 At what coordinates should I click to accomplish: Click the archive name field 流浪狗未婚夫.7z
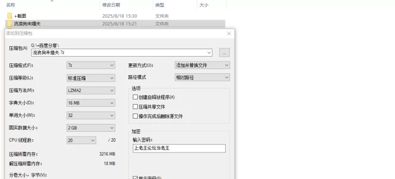point(121,53)
